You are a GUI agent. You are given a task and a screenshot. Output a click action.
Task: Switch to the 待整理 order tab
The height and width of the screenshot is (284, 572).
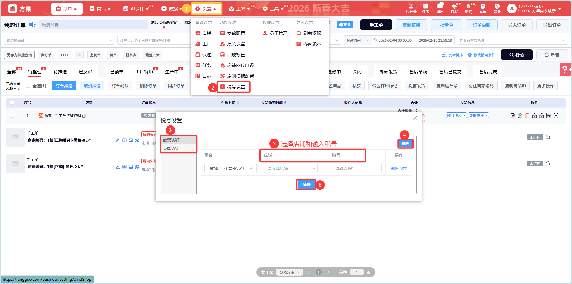(35, 72)
